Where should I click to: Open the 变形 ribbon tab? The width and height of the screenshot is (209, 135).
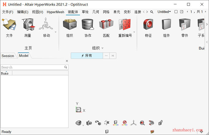[127, 12]
